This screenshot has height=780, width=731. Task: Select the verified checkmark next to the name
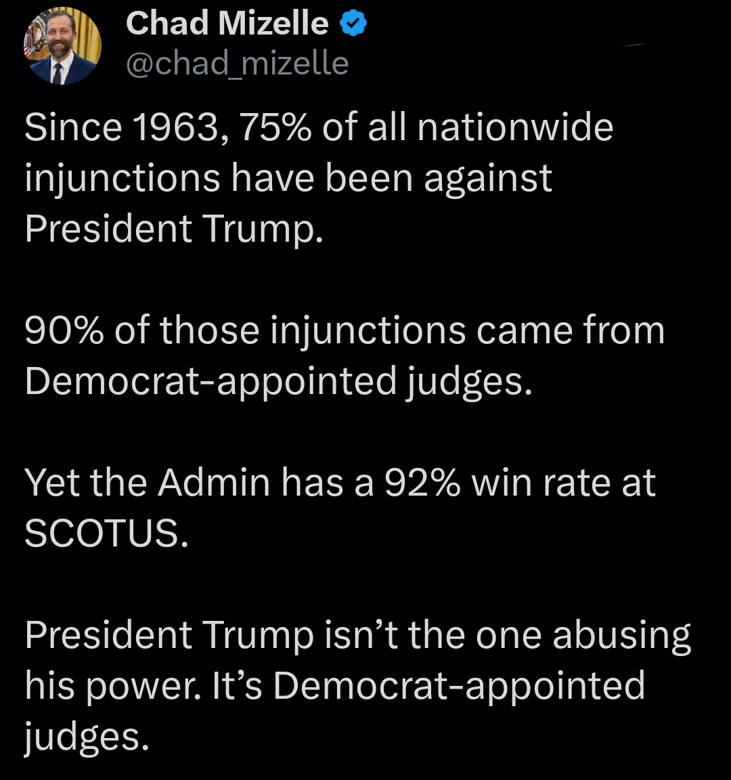pos(353,22)
